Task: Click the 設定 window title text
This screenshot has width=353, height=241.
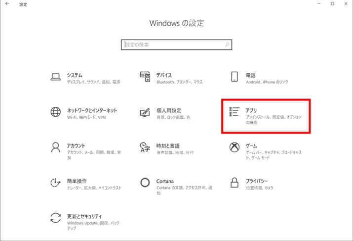Action: [23, 4]
